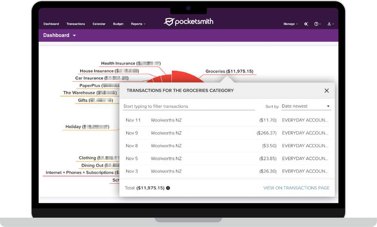The width and height of the screenshot is (377, 227).
Task: Click the PocketSmith logo
Action: point(188,21)
